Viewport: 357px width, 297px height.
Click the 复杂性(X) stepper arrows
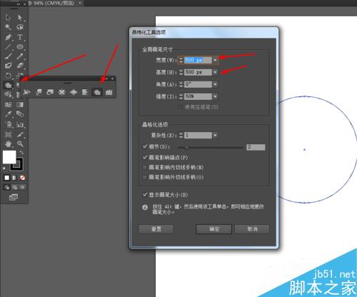pos(181,135)
